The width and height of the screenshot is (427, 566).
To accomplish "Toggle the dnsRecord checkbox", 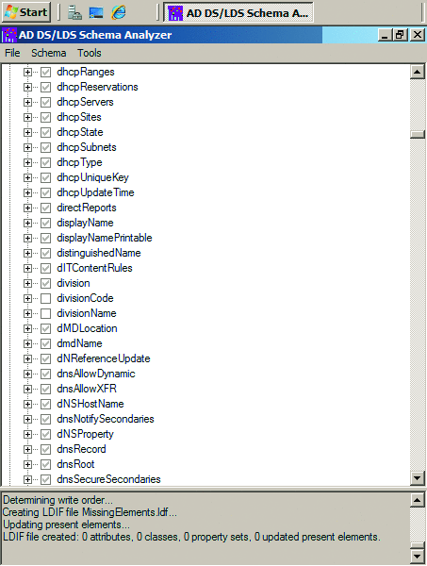I will (45, 449).
